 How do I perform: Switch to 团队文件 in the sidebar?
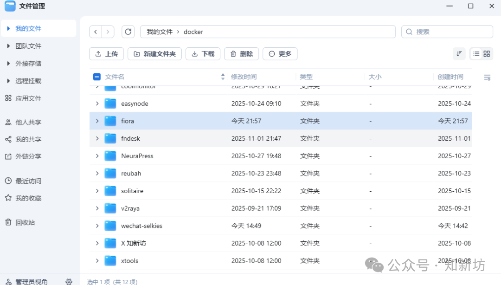click(x=29, y=45)
